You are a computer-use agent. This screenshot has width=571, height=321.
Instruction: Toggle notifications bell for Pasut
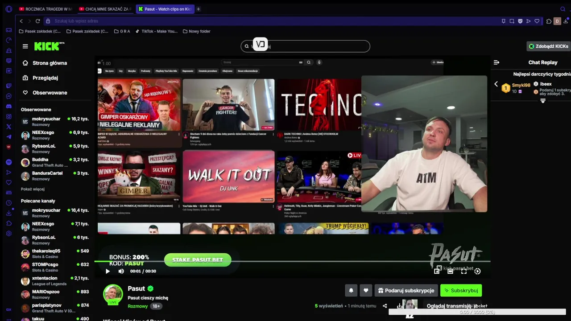[x=351, y=290]
